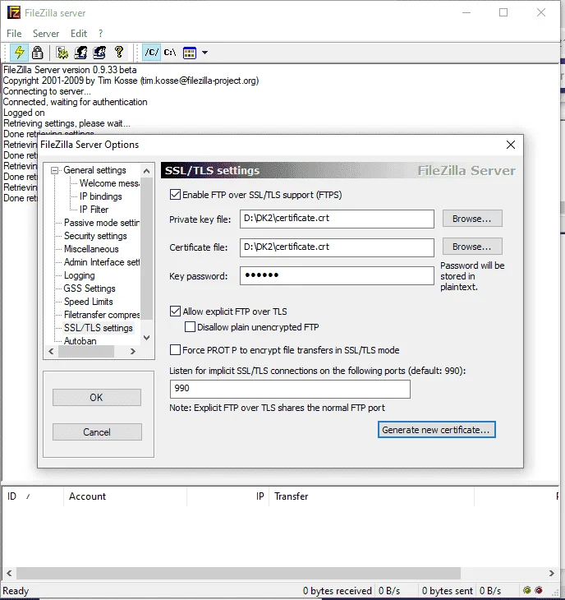Select Welcome message tree item
This screenshot has height=600, width=565.
click(109, 183)
